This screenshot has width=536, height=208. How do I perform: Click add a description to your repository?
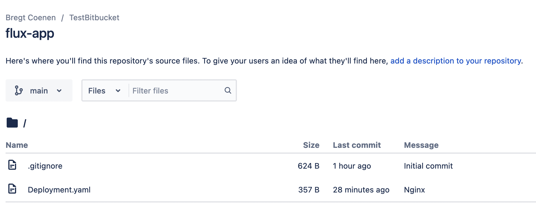point(455,61)
